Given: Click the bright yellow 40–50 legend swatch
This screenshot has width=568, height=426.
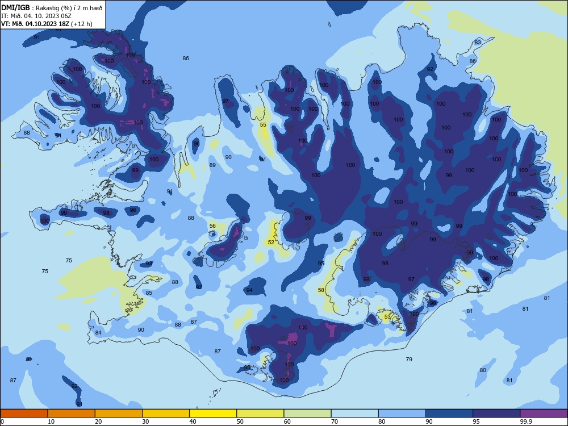Looking at the screenshot, I should point(213,414).
